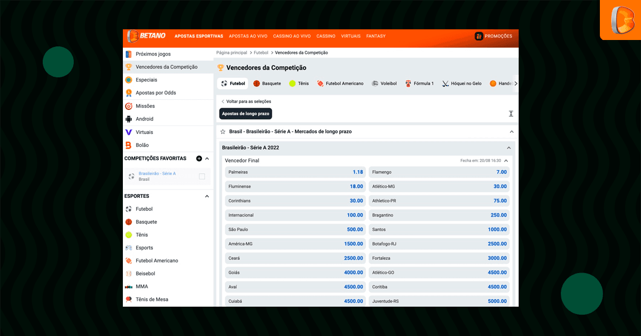Open the Virtuais top menu item
641x336 pixels.
tap(351, 36)
